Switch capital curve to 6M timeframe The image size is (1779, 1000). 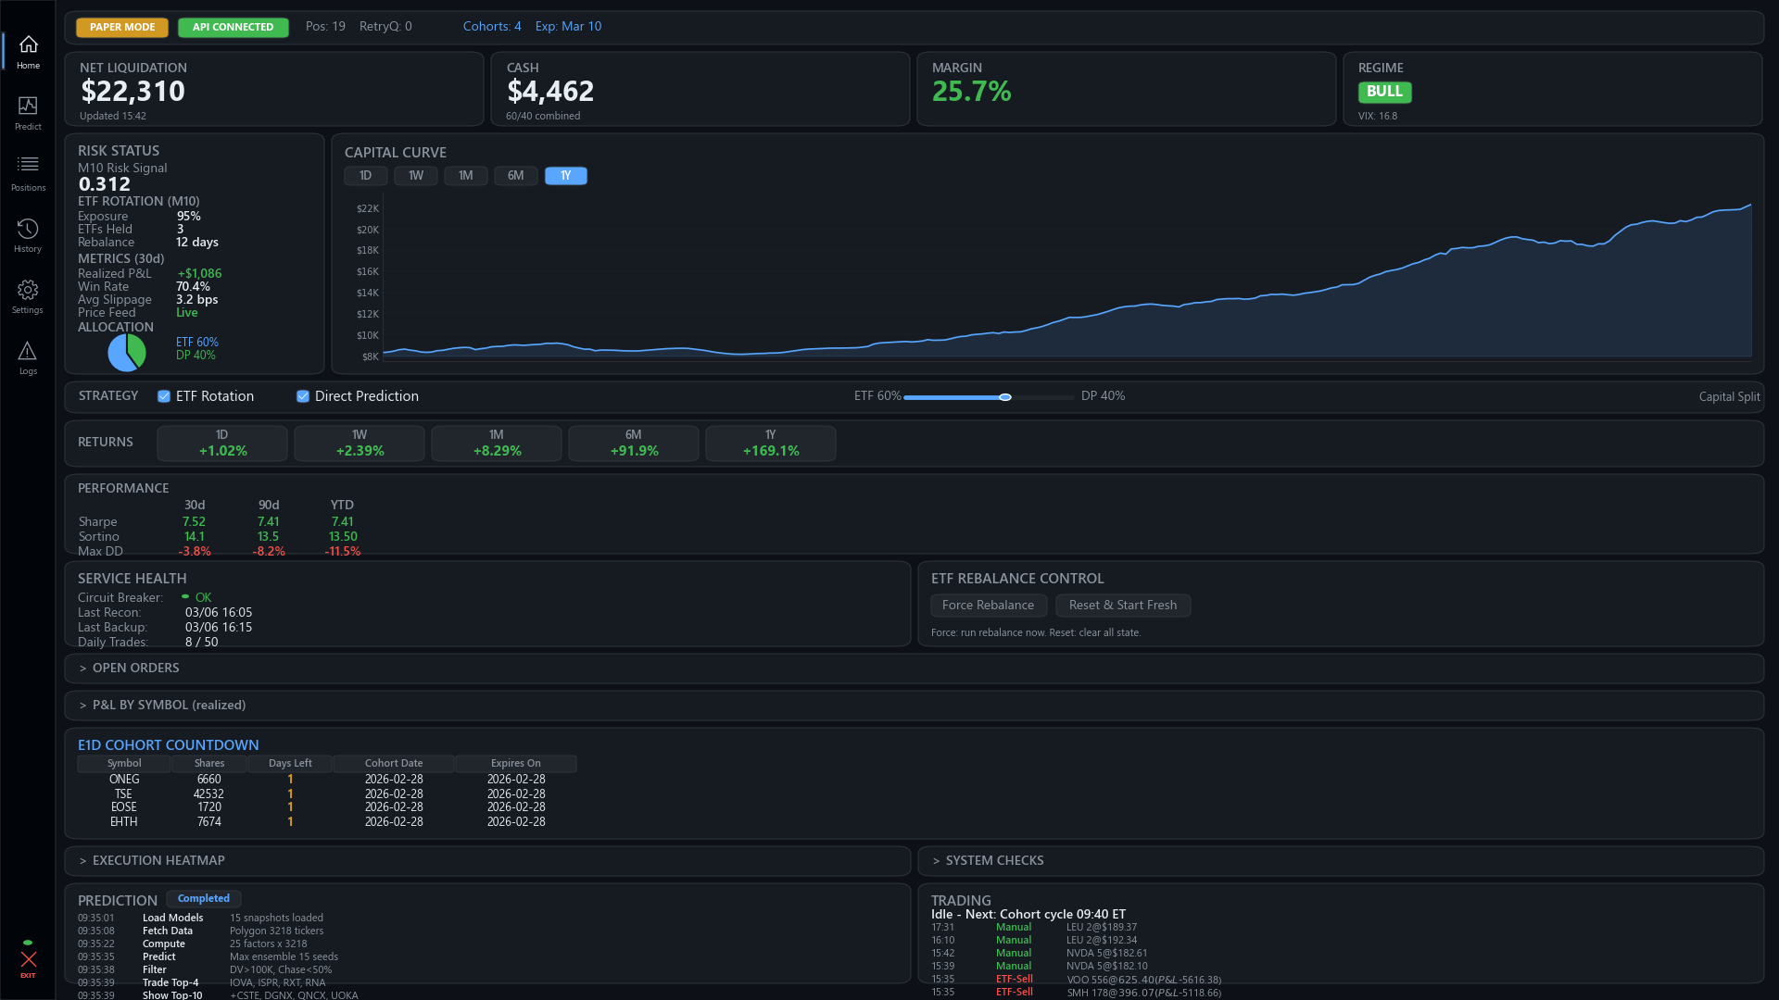516,175
